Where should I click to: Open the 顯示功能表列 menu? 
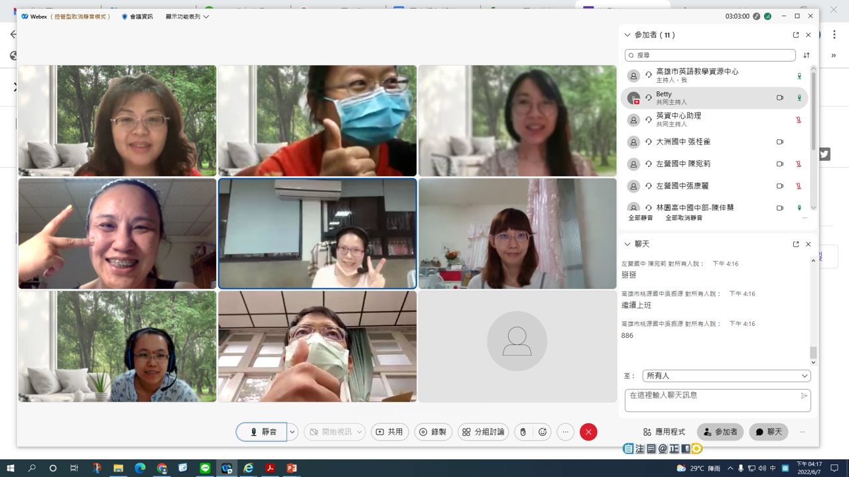pyautogui.click(x=187, y=17)
